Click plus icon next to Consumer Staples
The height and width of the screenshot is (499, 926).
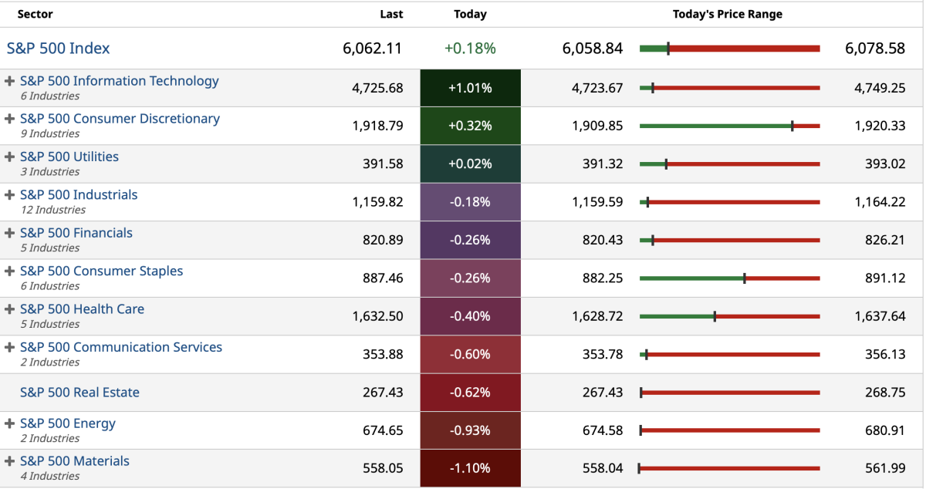coord(10,271)
